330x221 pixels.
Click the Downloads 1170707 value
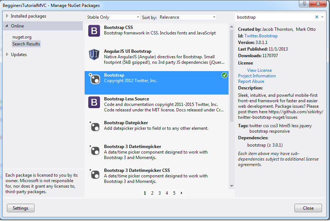click(270, 56)
